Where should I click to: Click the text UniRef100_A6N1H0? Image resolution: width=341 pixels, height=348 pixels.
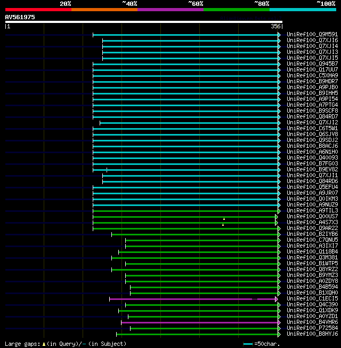click(x=312, y=152)
